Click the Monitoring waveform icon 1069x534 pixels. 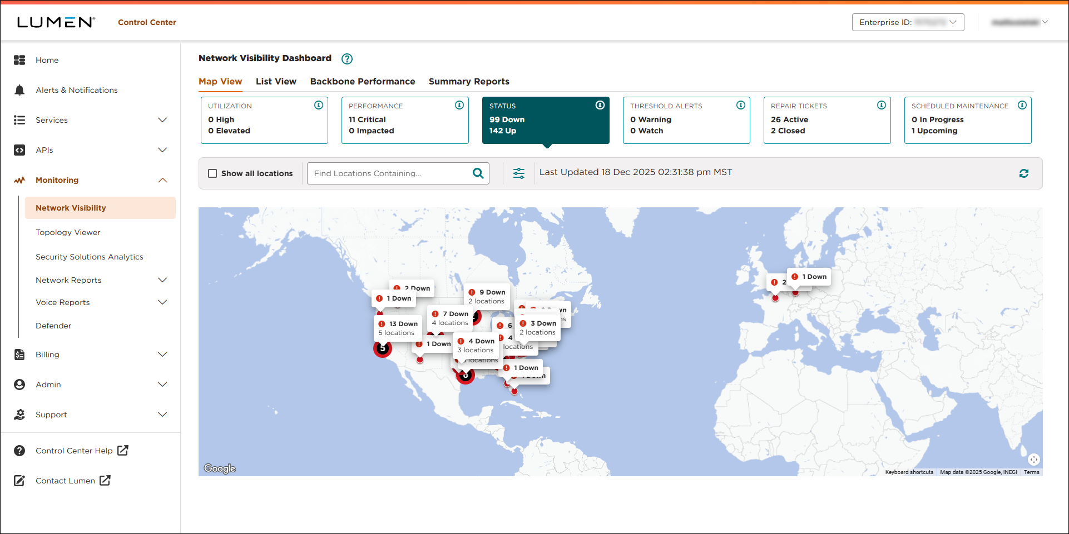pos(19,179)
